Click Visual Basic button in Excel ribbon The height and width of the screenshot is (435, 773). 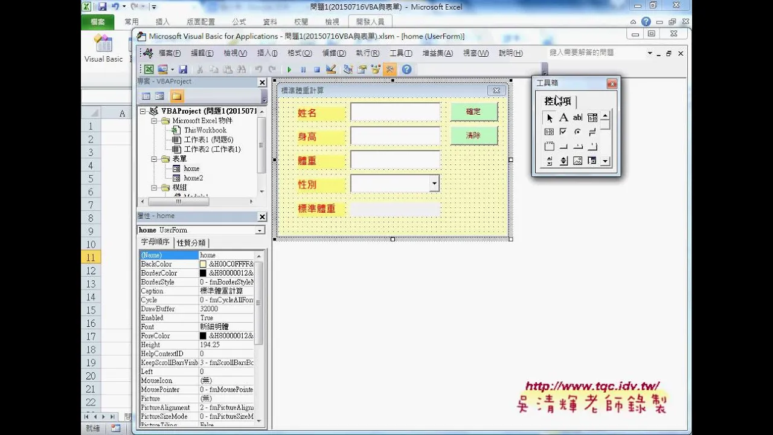click(103, 48)
